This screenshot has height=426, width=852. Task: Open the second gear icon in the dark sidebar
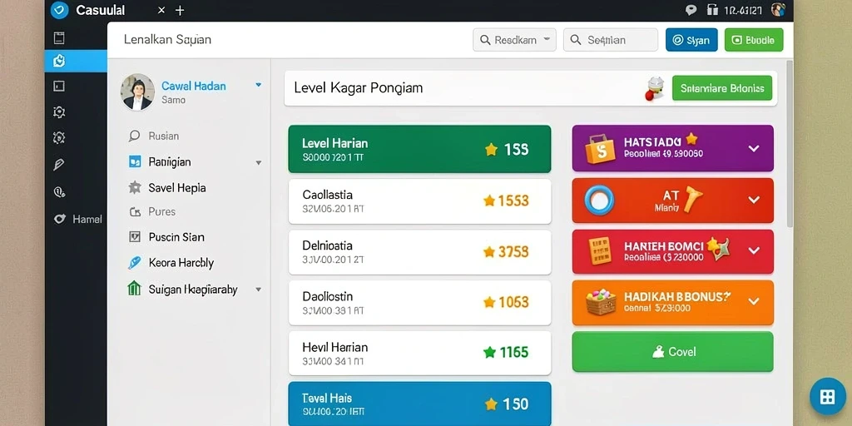point(59,137)
